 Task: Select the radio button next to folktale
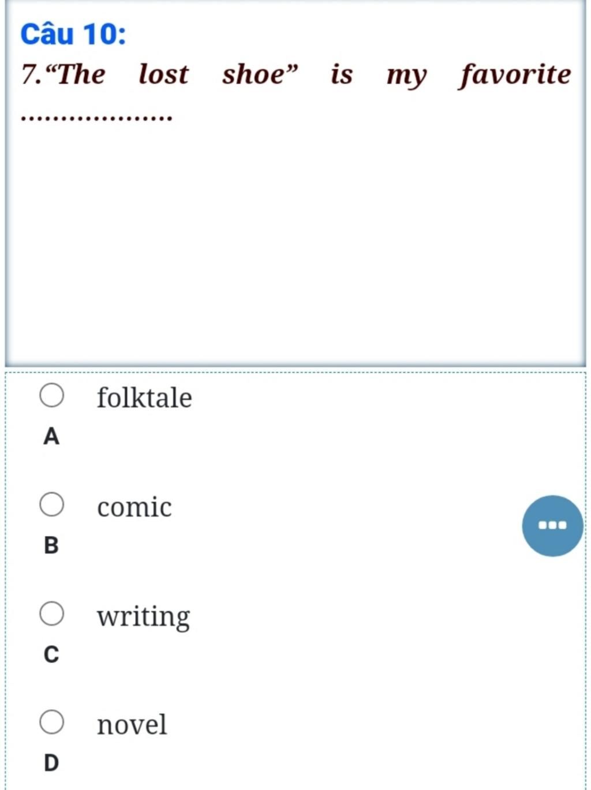[x=52, y=395]
